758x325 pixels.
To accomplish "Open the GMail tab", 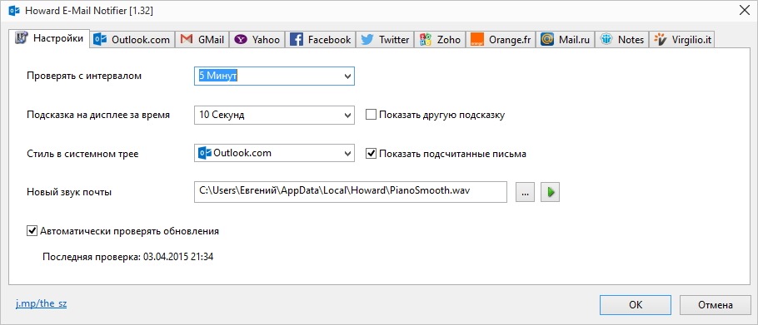I will tap(202, 40).
